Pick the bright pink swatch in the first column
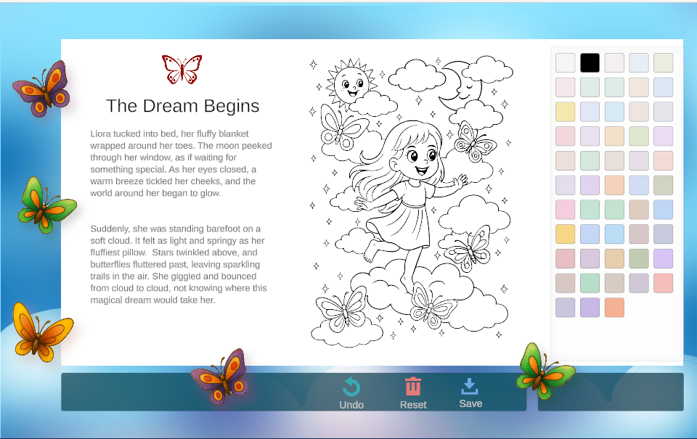697x439 pixels. (x=565, y=210)
